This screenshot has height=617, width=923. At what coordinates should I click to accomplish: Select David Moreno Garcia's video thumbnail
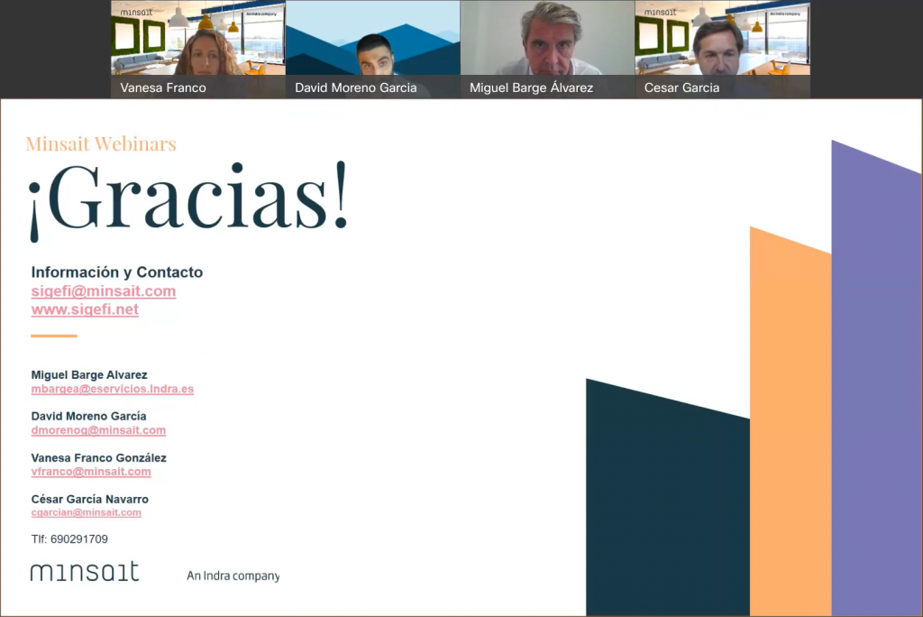(x=372, y=49)
